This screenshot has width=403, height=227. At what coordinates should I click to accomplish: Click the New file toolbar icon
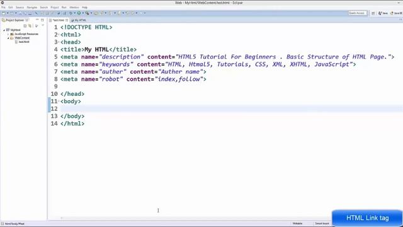[4, 13]
